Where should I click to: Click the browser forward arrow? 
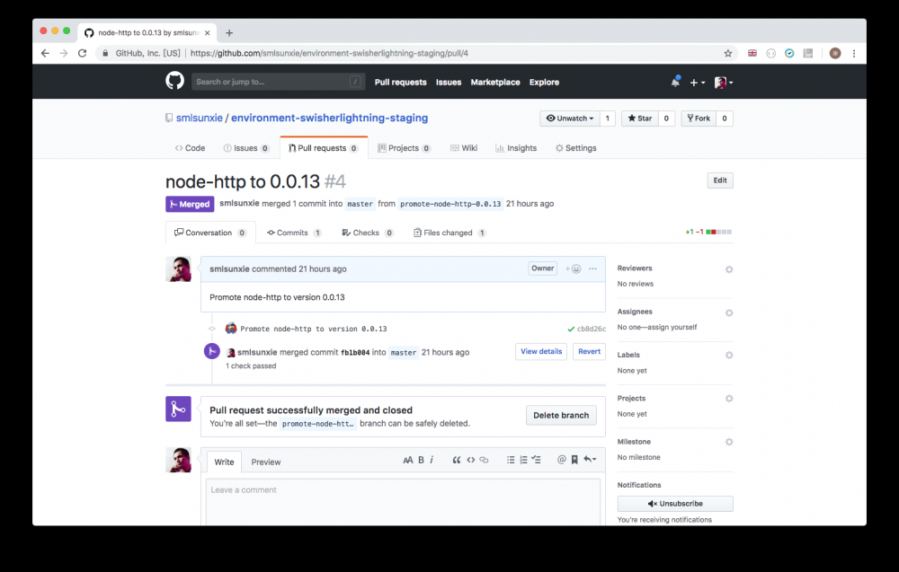pyautogui.click(x=64, y=53)
